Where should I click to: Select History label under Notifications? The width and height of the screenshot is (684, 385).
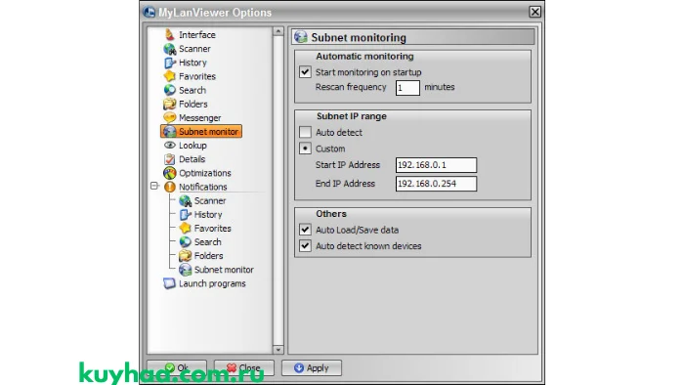click(208, 215)
